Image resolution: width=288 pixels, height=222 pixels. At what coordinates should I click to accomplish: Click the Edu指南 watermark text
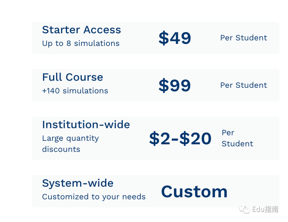pyautogui.click(x=265, y=209)
